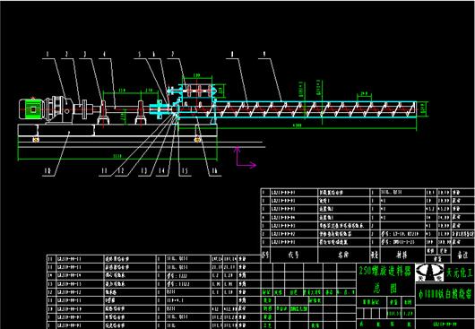Select callout number 11 below the drawing

(104, 171)
